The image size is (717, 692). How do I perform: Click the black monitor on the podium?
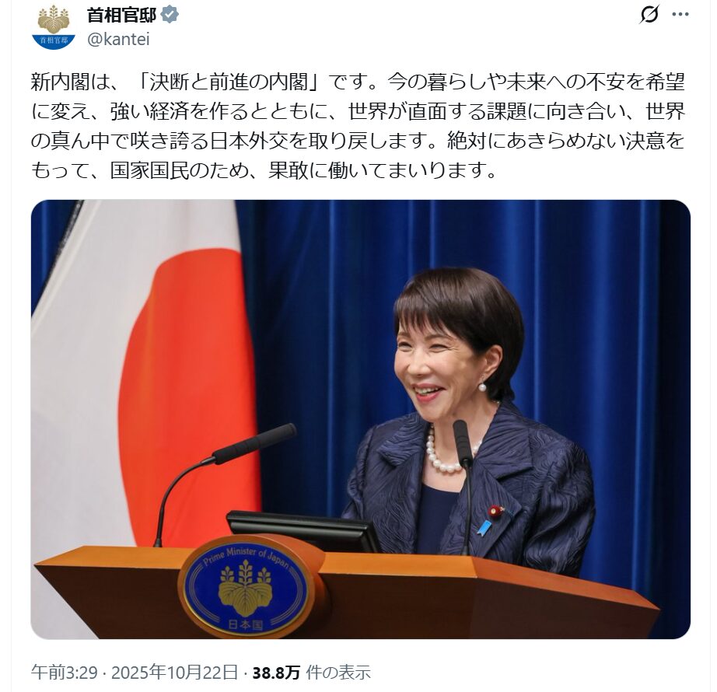(303, 531)
